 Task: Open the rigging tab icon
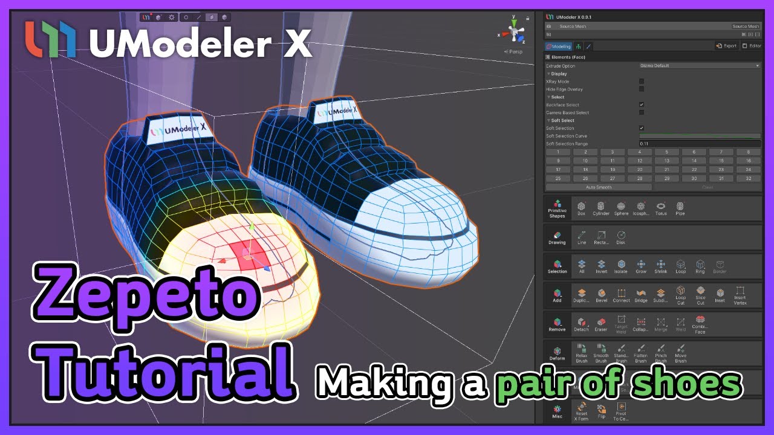point(579,46)
